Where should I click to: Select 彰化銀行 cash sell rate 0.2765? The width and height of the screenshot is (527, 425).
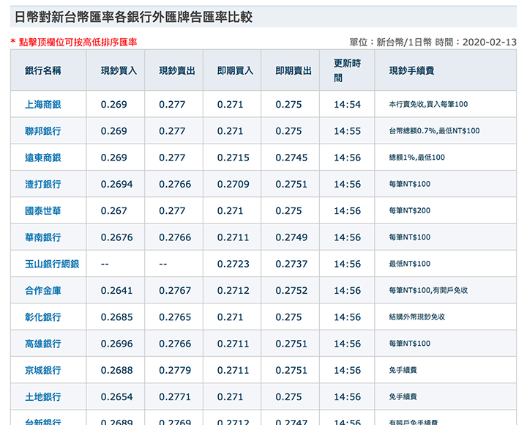pyautogui.click(x=175, y=317)
